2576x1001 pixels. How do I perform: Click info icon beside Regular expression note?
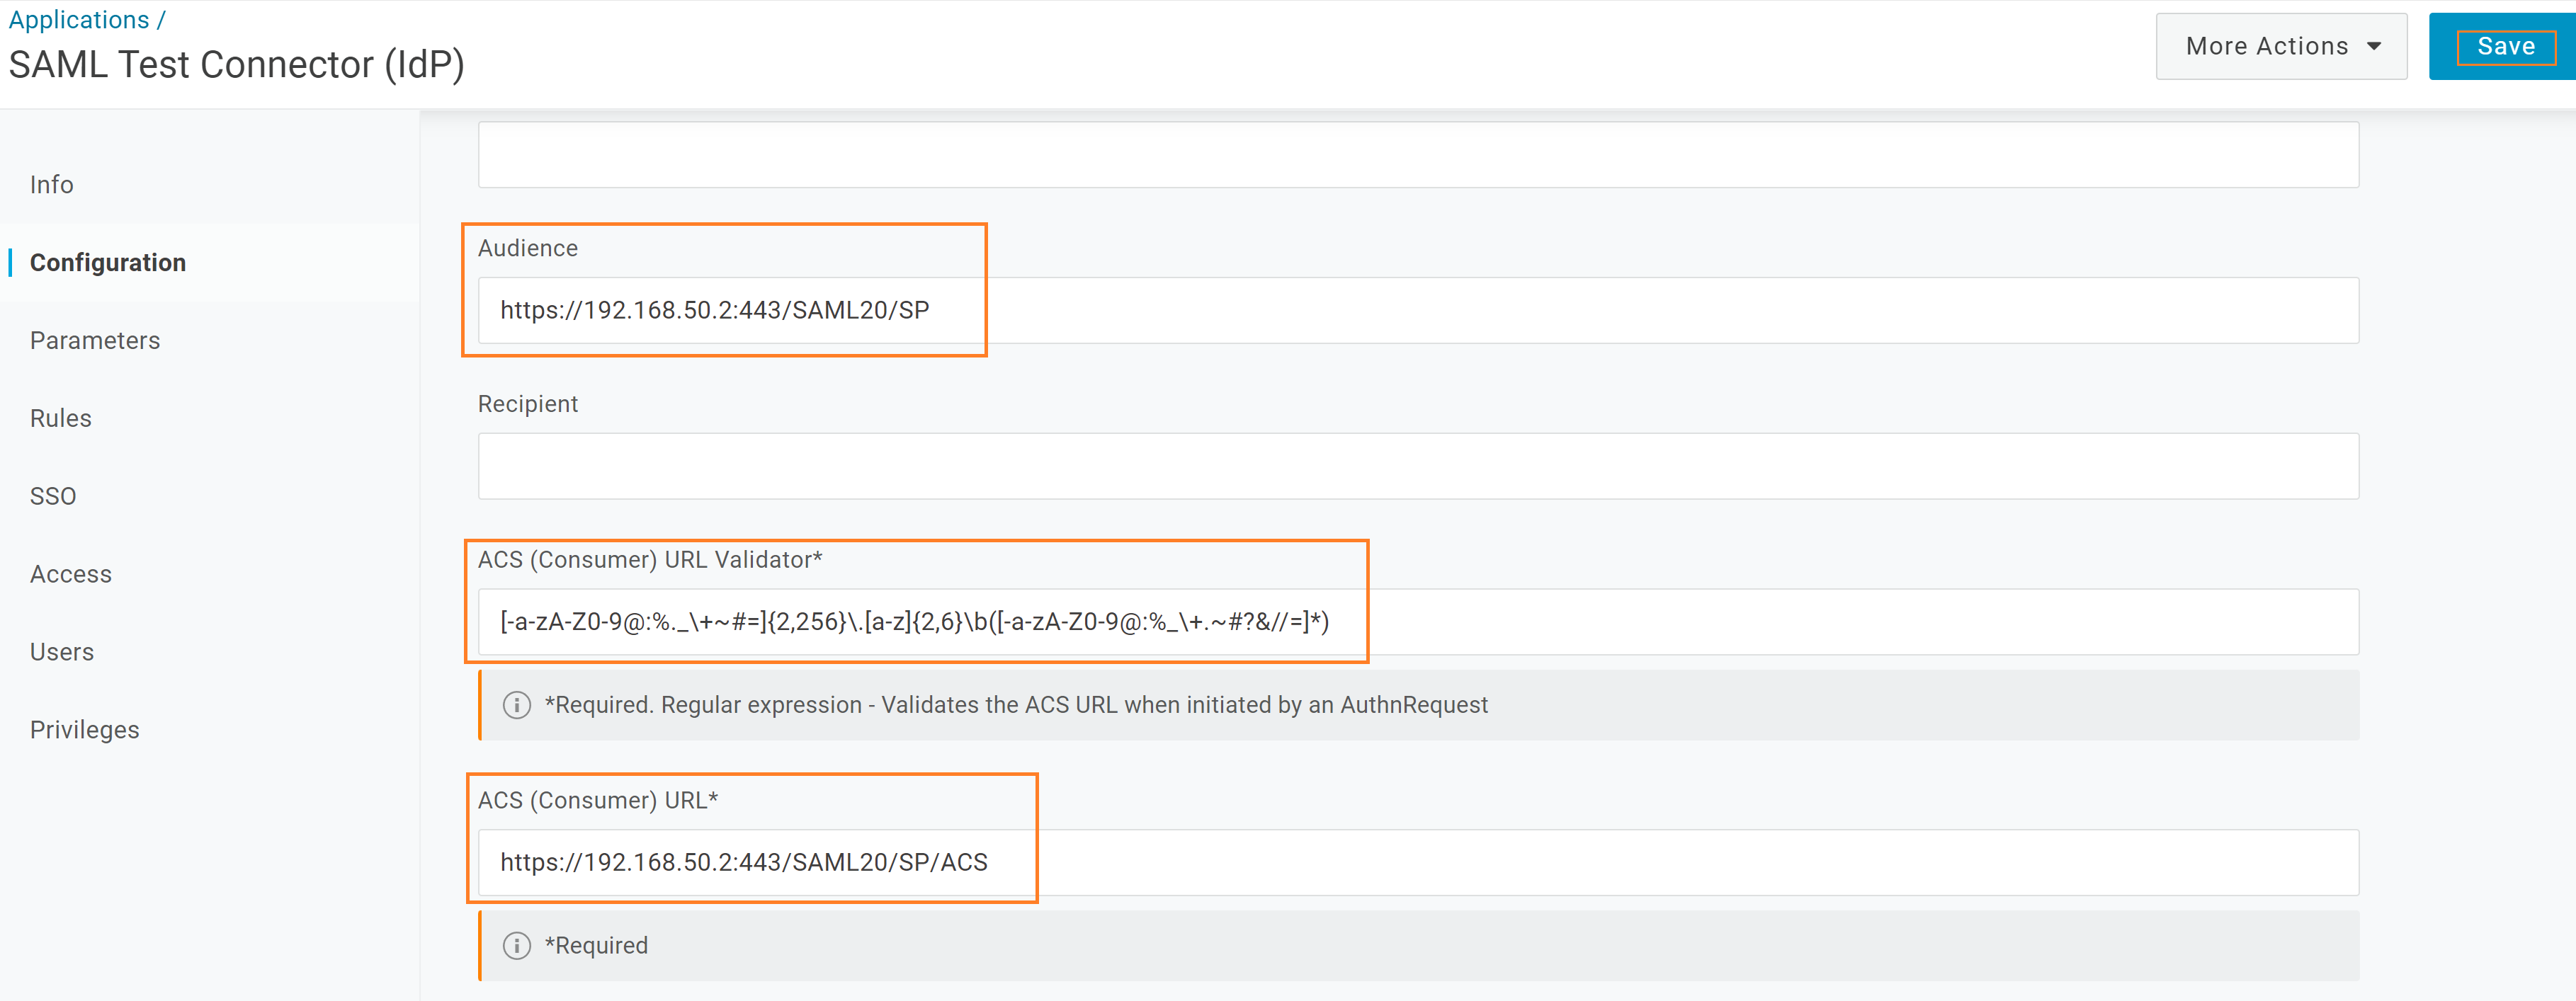[516, 705]
